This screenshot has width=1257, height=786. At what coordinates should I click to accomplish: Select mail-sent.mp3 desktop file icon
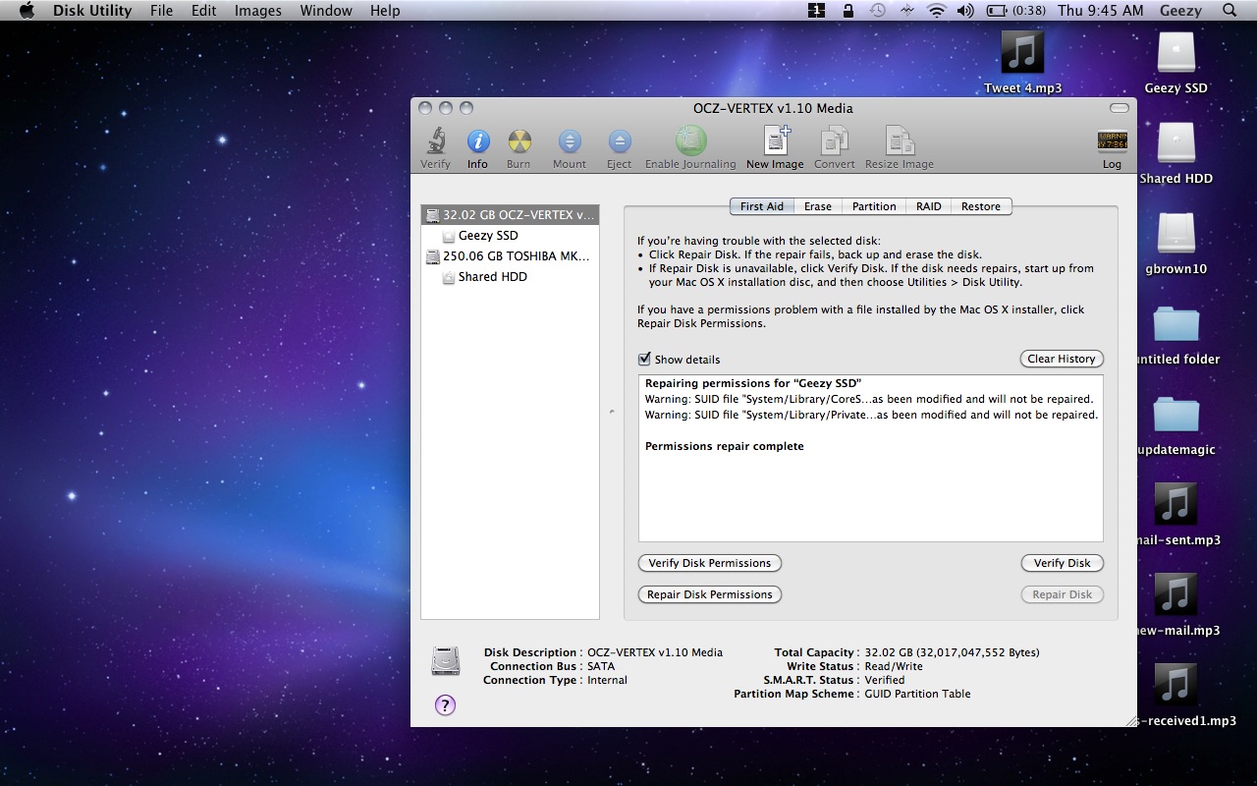point(1175,504)
